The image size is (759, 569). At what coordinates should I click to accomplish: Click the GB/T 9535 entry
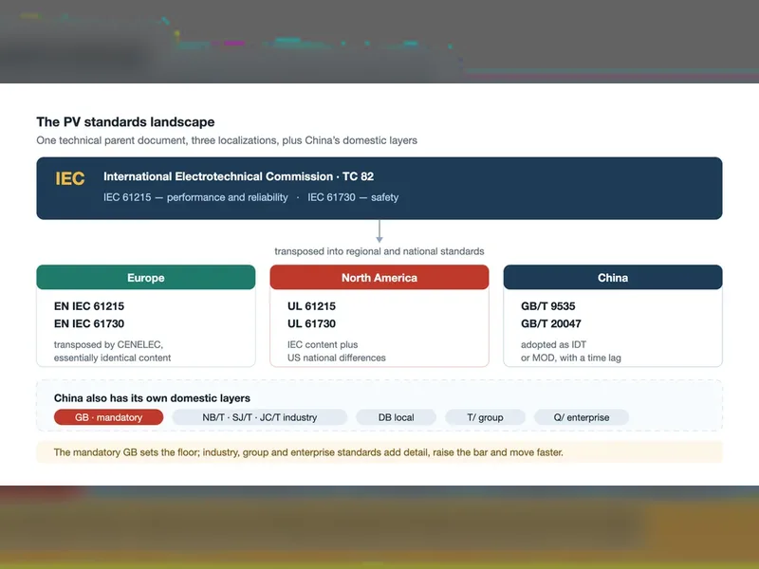tap(548, 306)
